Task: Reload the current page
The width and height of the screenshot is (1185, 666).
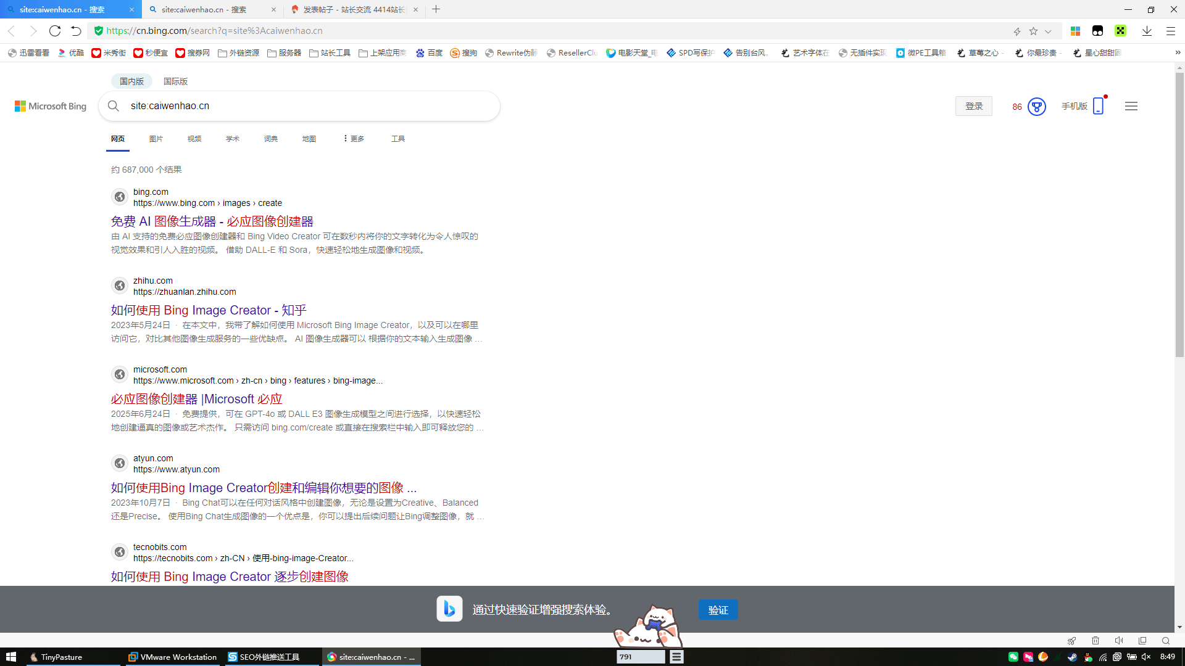Action: click(55, 31)
